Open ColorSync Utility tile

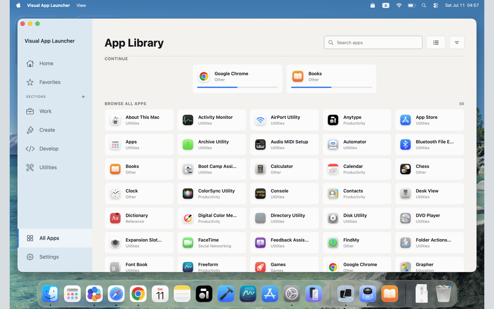(x=212, y=194)
